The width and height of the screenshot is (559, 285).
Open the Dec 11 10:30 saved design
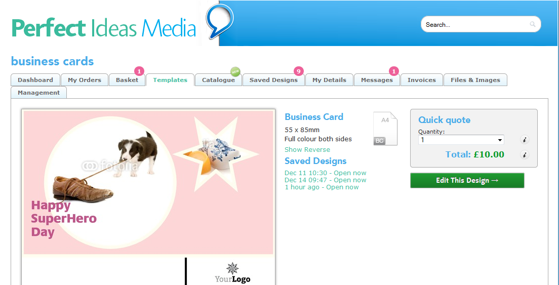[326, 173]
